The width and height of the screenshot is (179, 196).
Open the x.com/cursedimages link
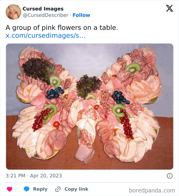pos(46,35)
